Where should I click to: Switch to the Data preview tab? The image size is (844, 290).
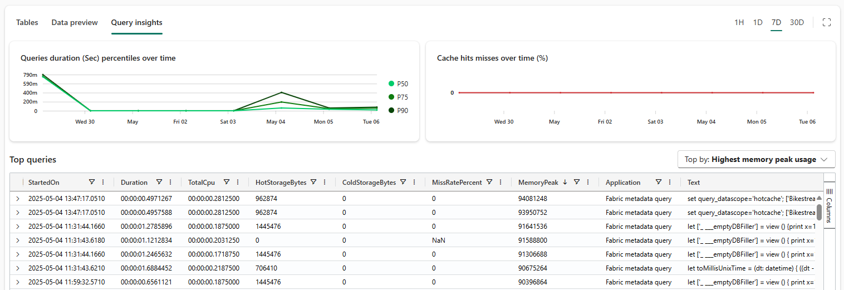[x=75, y=23]
